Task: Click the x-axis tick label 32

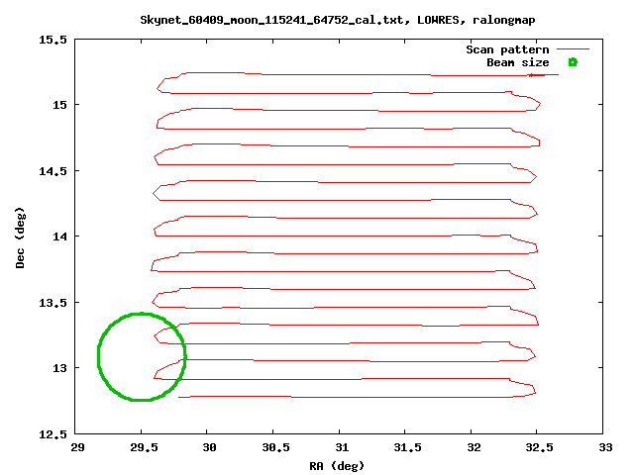Action: tap(474, 447)
